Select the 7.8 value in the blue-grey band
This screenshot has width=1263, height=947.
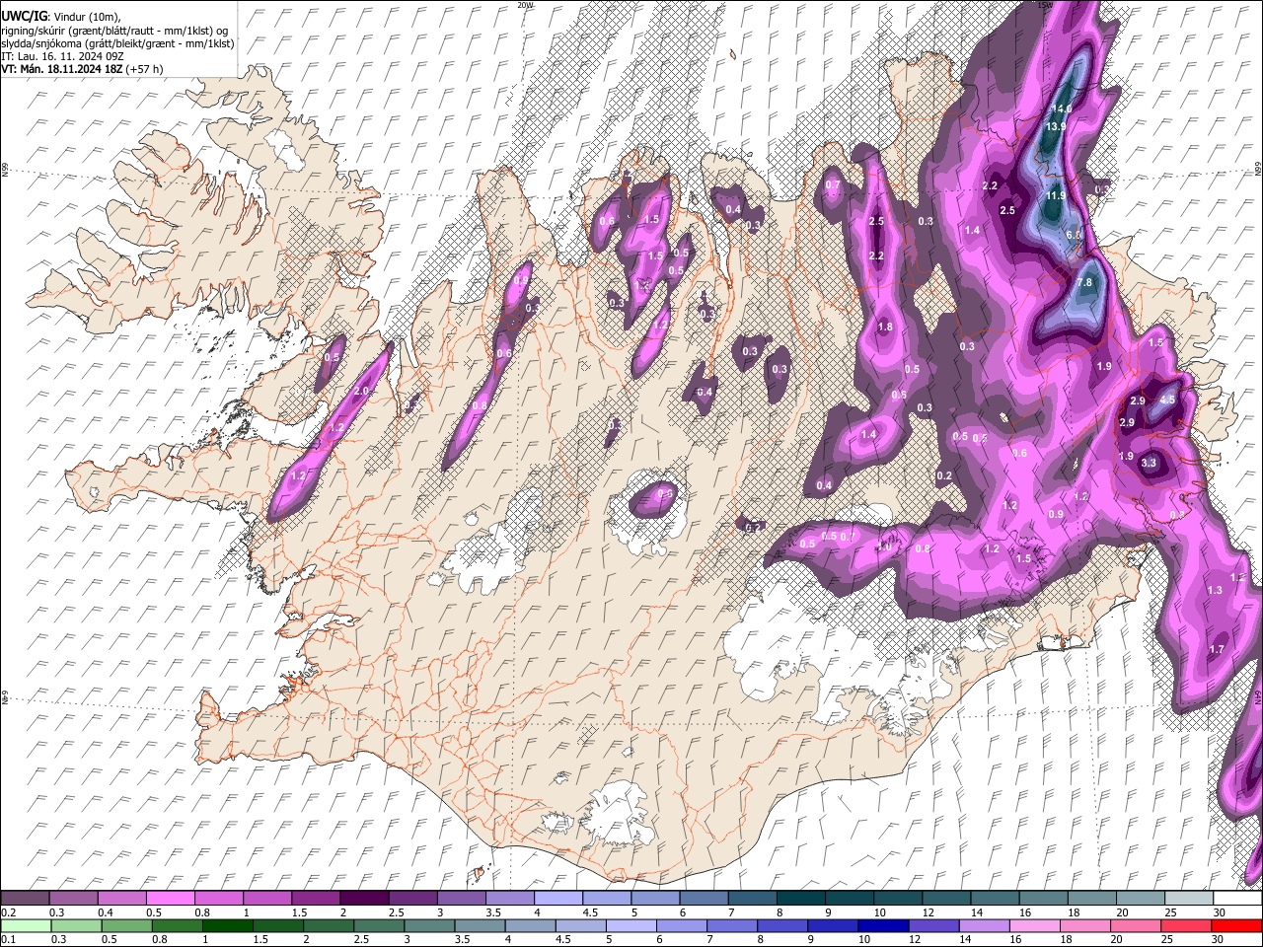(x=1084, y=283)
